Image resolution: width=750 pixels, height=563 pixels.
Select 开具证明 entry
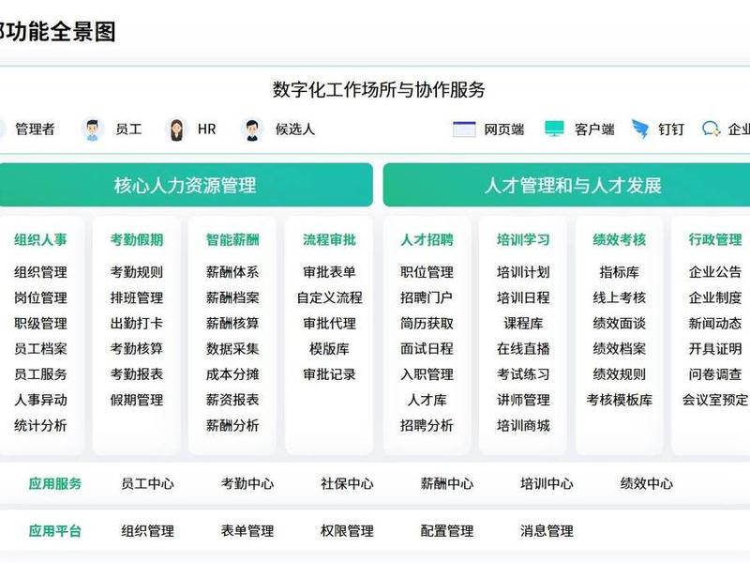pyautogui.click(x=715, y=348)
